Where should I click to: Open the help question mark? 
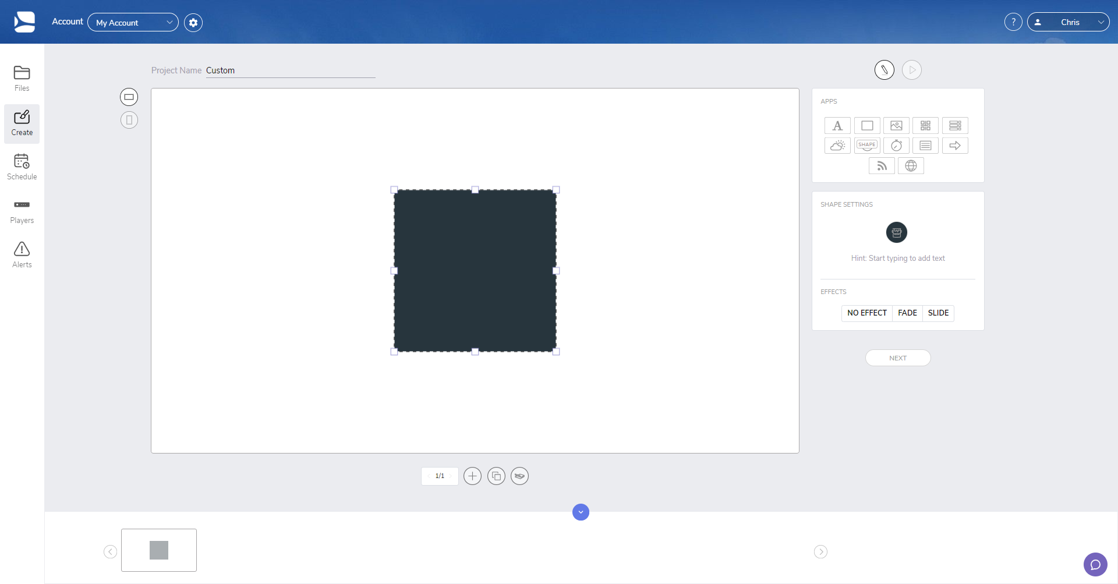click(1013, 22)
